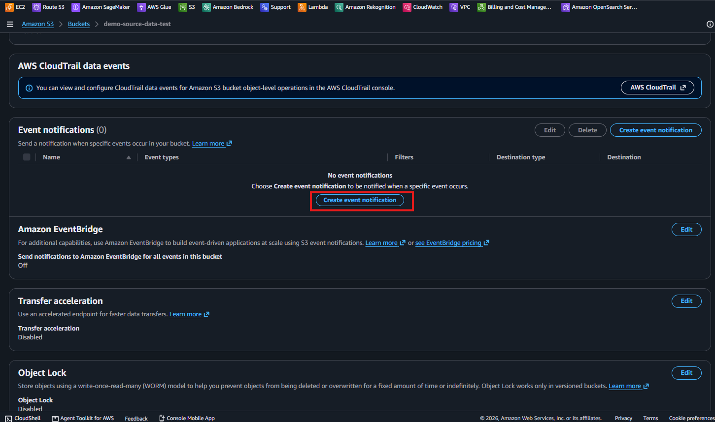Open Terms link in footer
Image resolution: width=715 pixels, height=422 pixels.
point(650,418)
